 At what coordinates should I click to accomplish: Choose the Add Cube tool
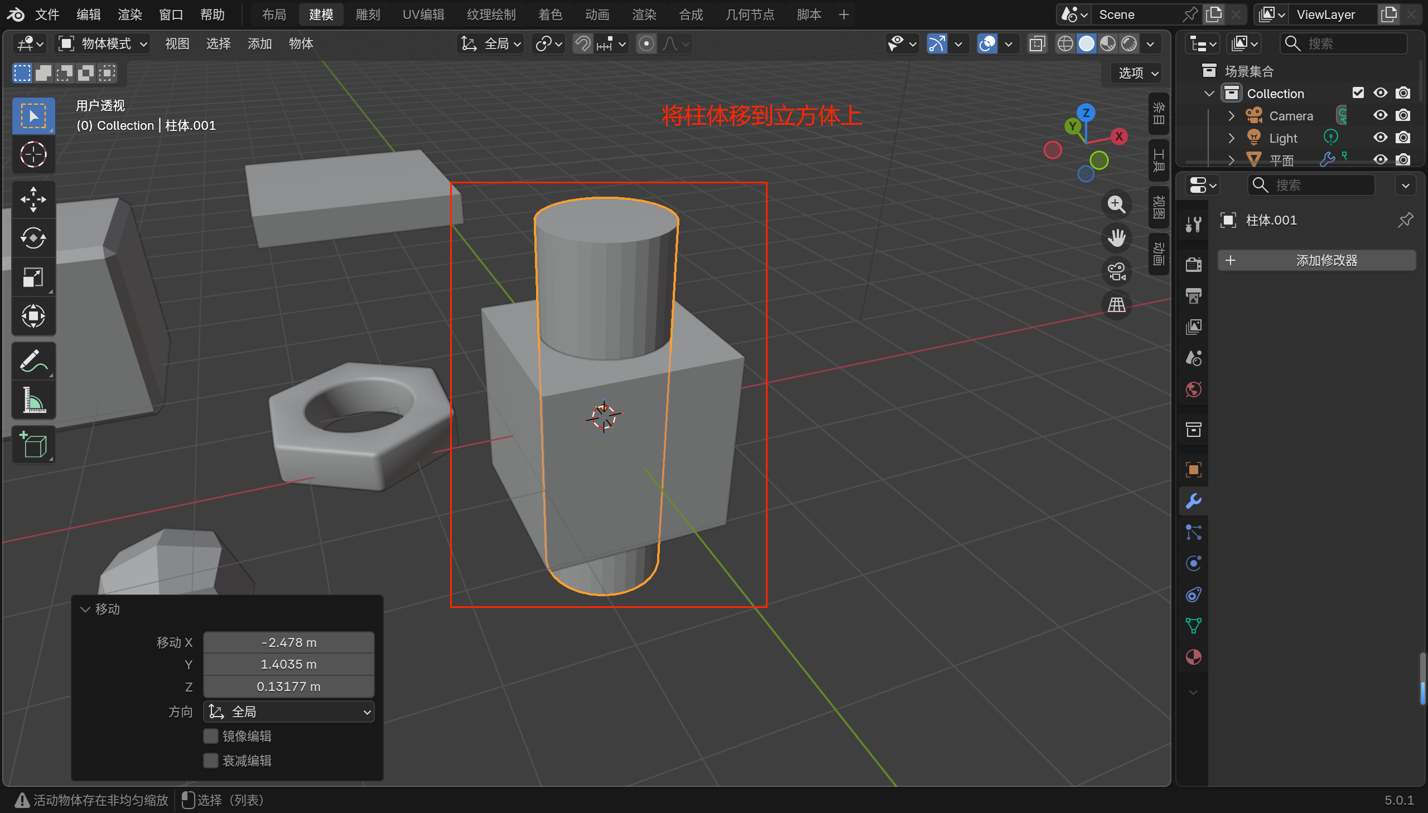pos(33,445)
